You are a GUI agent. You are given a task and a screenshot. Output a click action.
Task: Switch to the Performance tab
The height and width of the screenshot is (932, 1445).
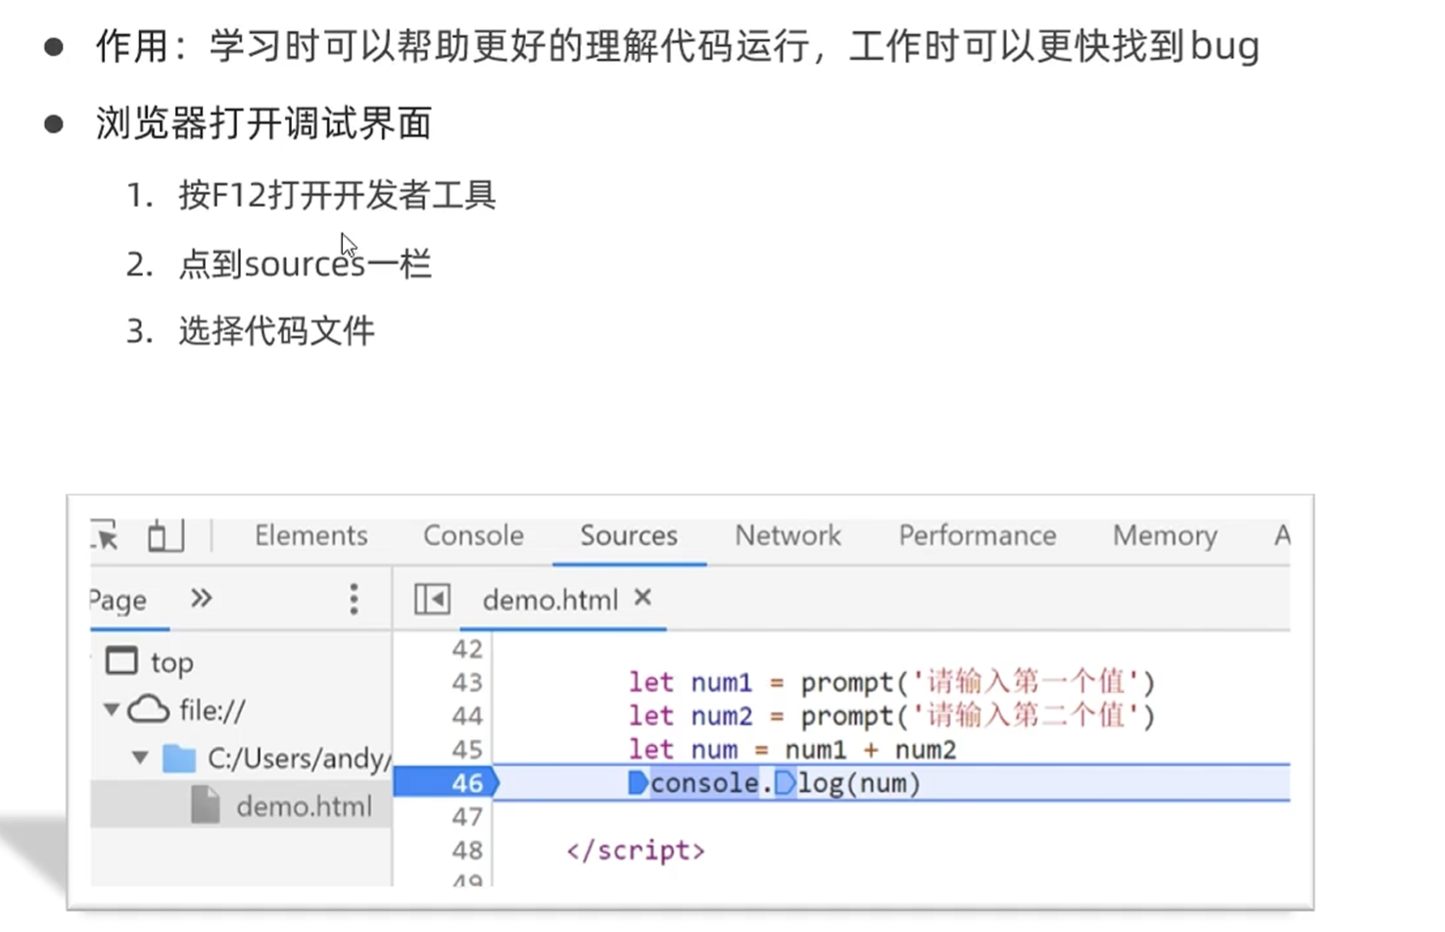pos(978,535)
